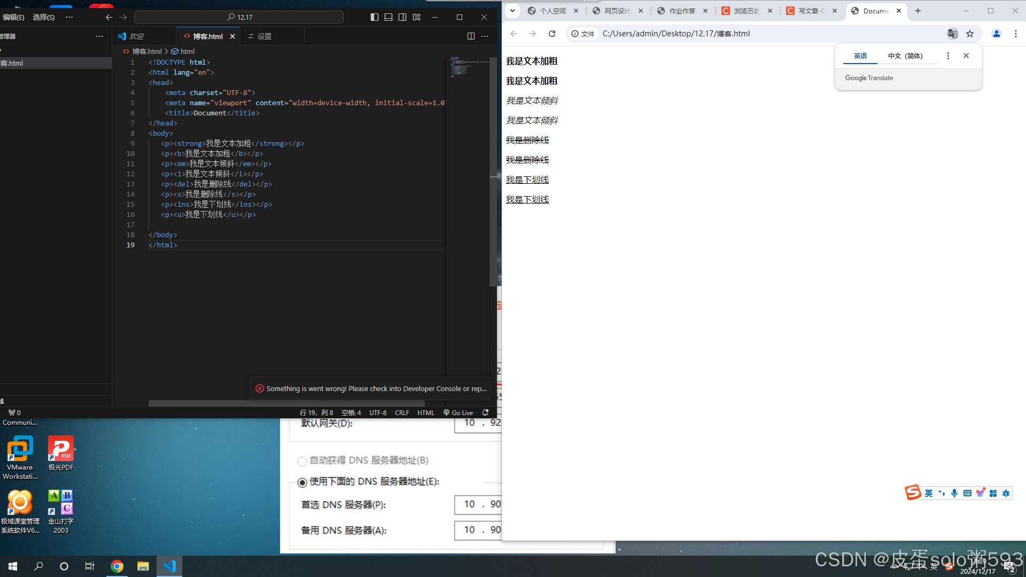This screenshot has width=1026, height=577.
Task: Select 中文 (简体) in translate popup
Action: tap(905, 56)
